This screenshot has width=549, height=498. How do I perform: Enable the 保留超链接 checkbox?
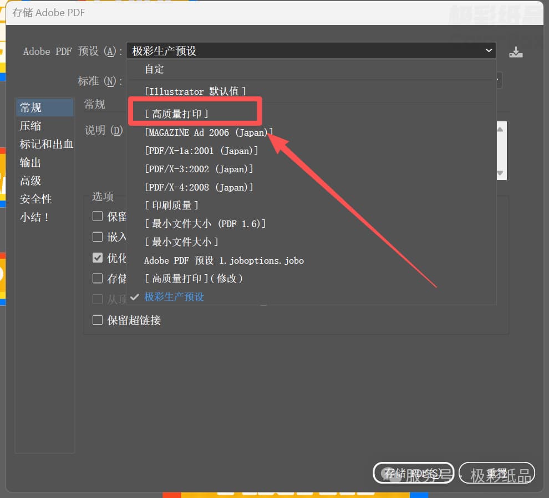click(98, 320)
